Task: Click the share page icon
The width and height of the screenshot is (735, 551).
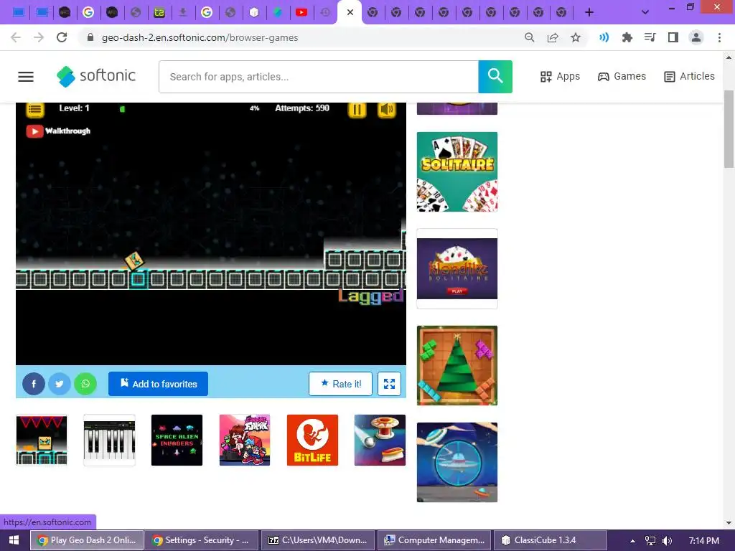Action: (x=553, y=37)
